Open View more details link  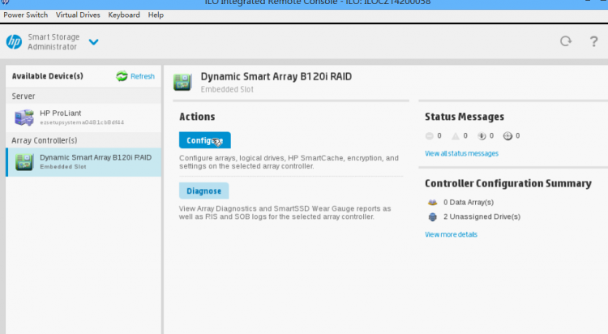point(451,234)
